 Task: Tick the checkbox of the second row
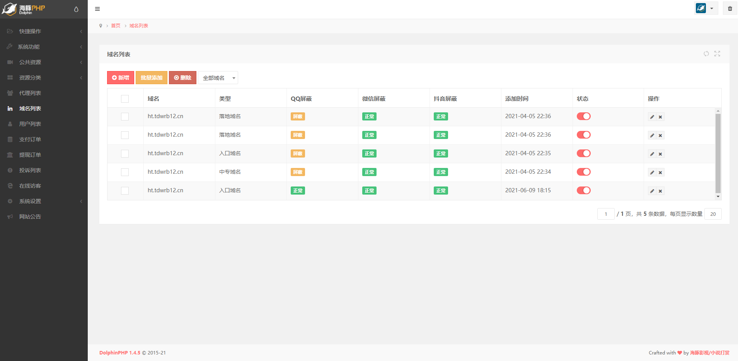tap(125, 135)
